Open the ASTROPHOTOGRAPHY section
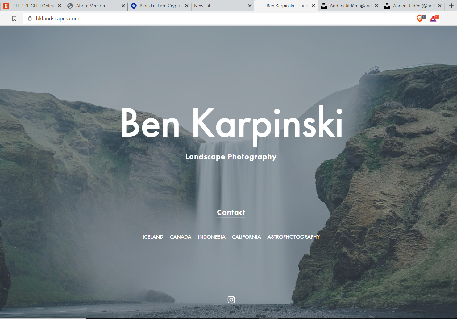Image resolution: width=457 pixels, height=319 pixels. tap(293, 237)
